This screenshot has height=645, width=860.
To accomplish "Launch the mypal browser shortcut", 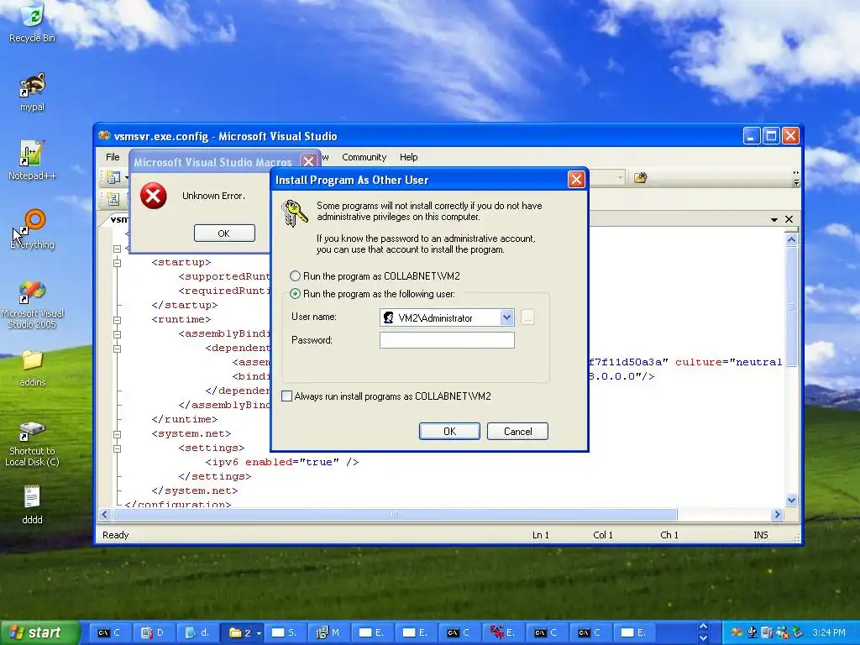I will pyautogui.click(x=33, y=92).
